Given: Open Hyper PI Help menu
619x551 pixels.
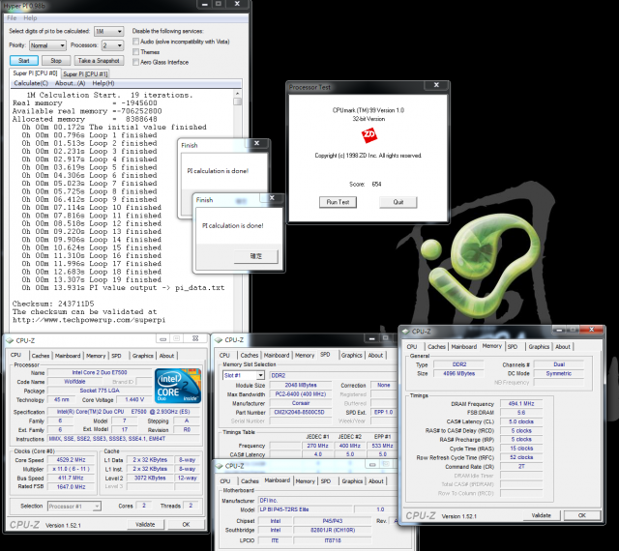Looking at the screenshot, I should point(30,18).
